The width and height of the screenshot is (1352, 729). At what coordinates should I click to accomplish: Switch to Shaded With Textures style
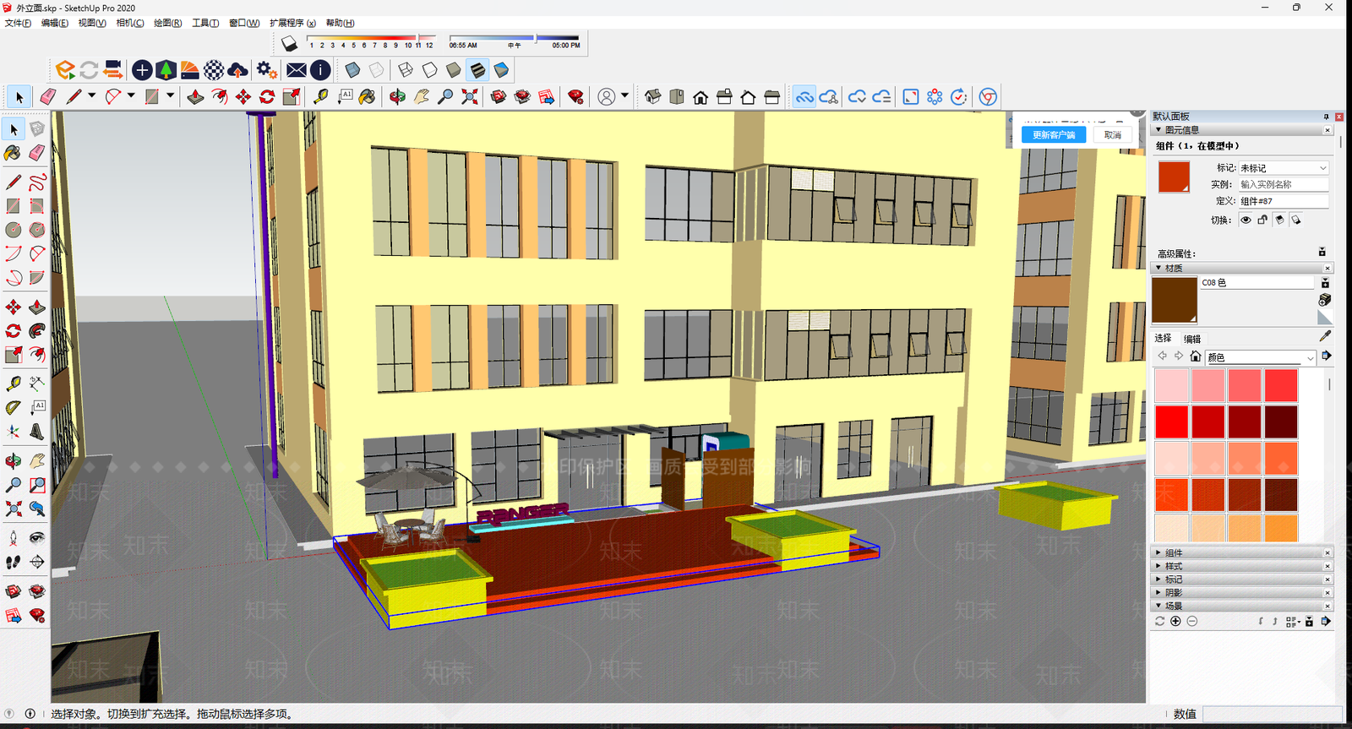tap(477, 70)
